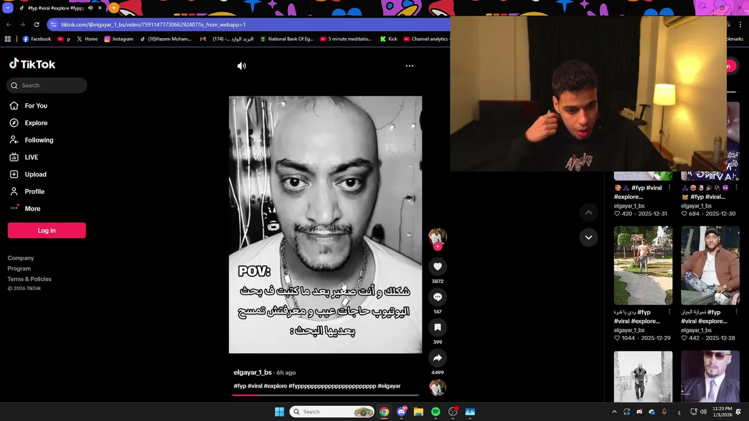Open the Instagram bookmark

click(x=119, y=39)
